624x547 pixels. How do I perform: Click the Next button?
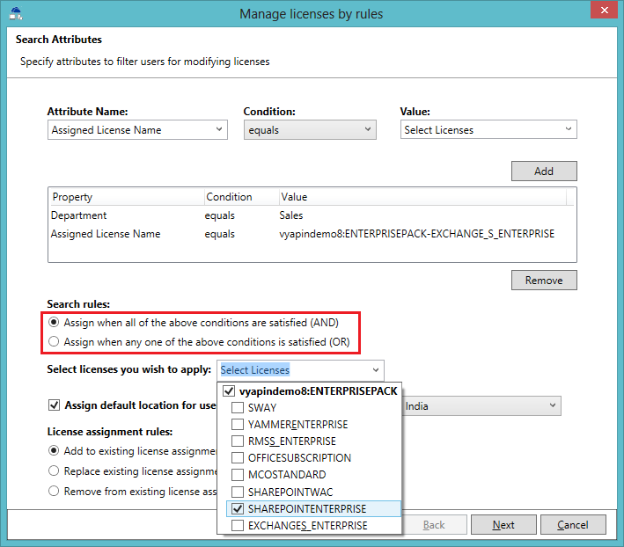coord(503,525)
